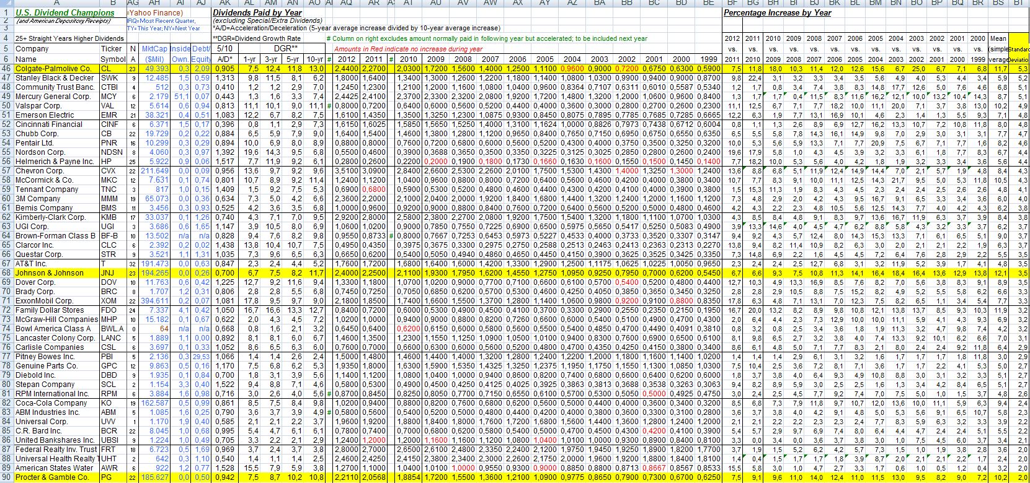Screen dimensions: 1030x483
Task: Select the 'Tennant Company' cell
Action: pos(56,189)
